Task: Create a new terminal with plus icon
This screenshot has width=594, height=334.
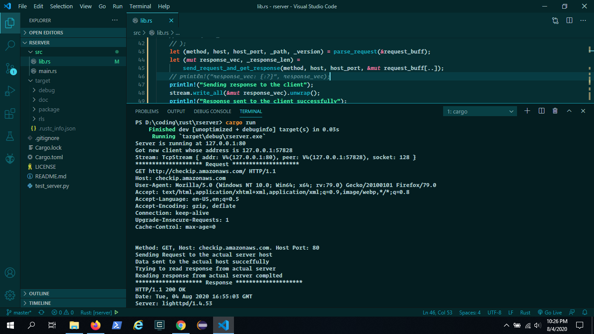Action: coord(527,111)
